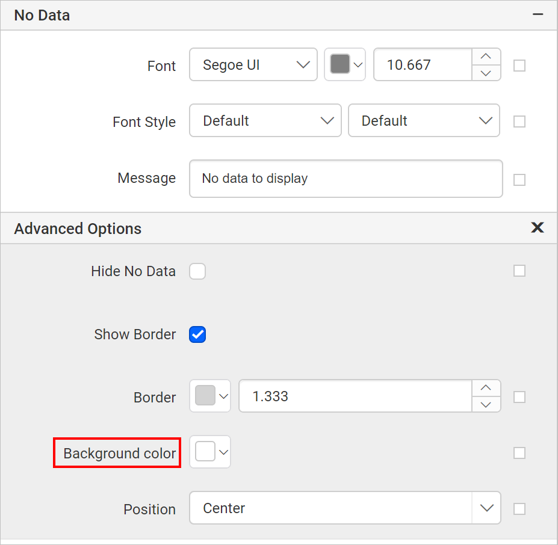Click the Advanced Options header title
Image resolution: width=558 pixels, height=545 pixels.
pyautogui.click(x=78, y=229)
